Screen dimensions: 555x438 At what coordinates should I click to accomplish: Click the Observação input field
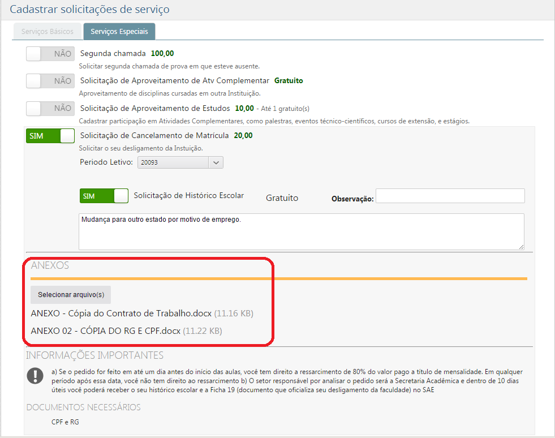coord(450,196)
